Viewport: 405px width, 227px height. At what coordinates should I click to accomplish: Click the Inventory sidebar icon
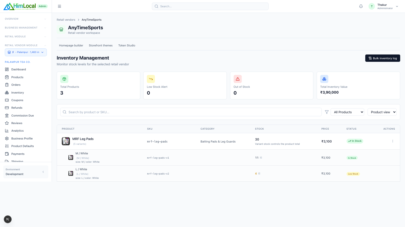tap(7, 93)
